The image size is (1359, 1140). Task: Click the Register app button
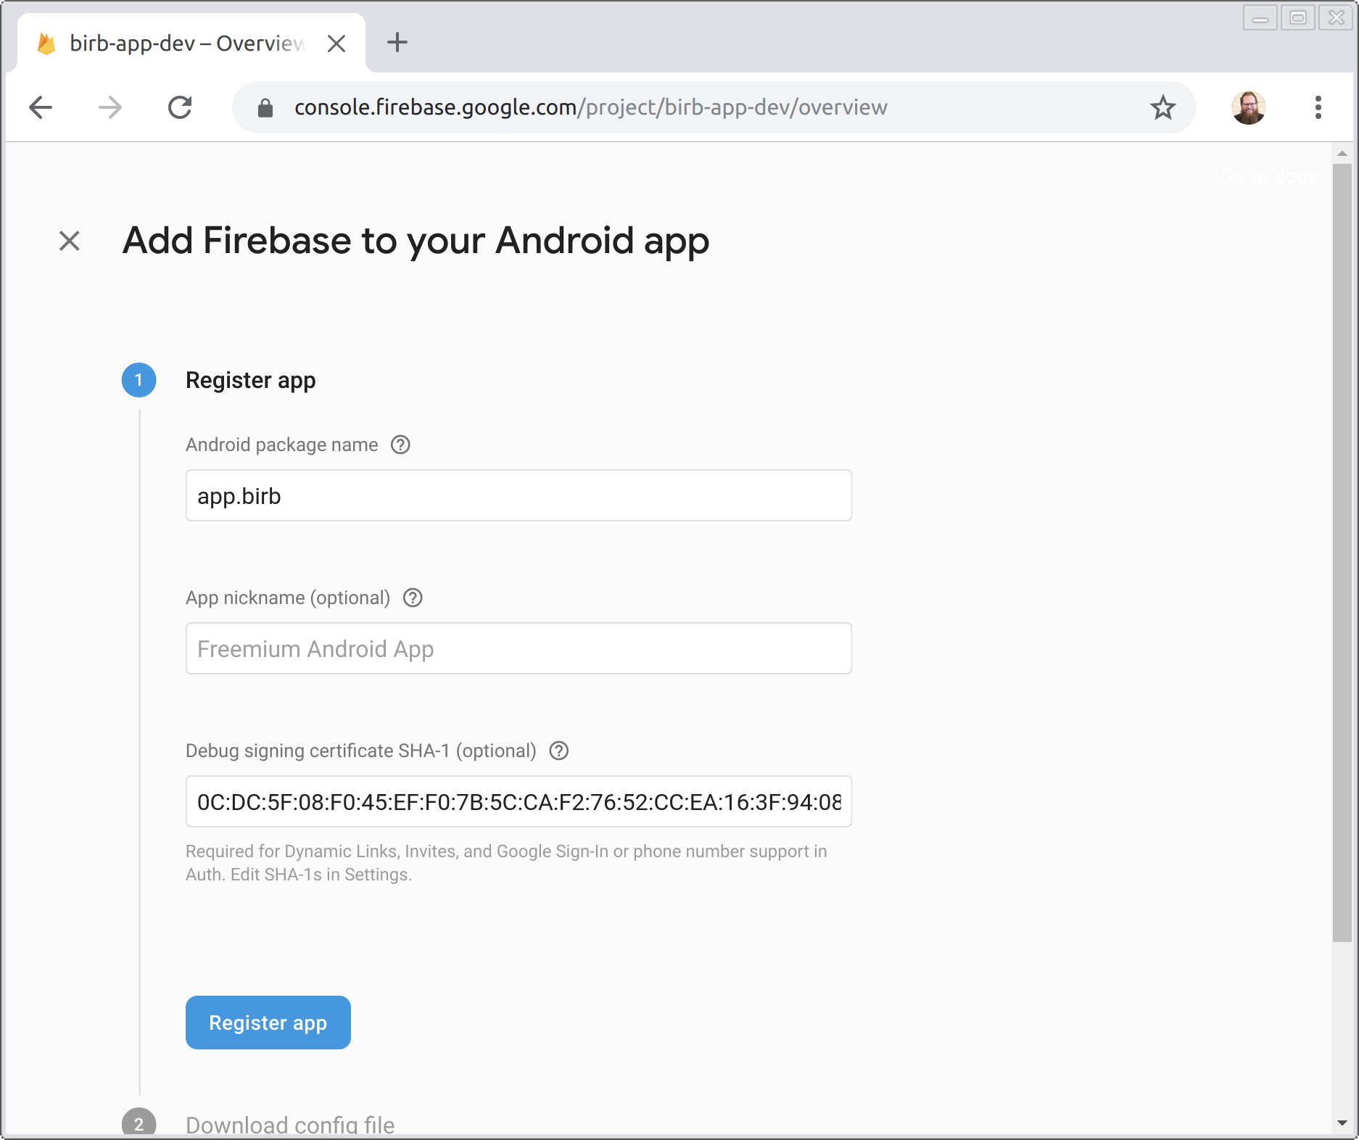tap(268, 1023)
